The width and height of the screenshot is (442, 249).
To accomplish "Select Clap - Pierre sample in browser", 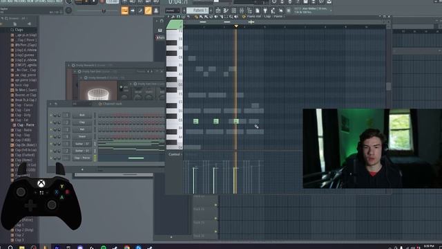I will (x=26, y=124).
